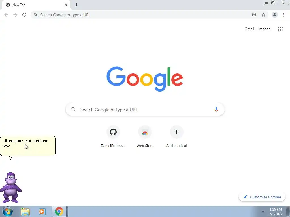The image size is (290, 217).
Task: Close the Chrome window
Action: click(283, 3)
